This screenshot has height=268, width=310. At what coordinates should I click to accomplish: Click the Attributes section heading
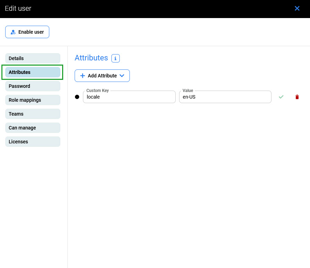[x=91, y=58]
